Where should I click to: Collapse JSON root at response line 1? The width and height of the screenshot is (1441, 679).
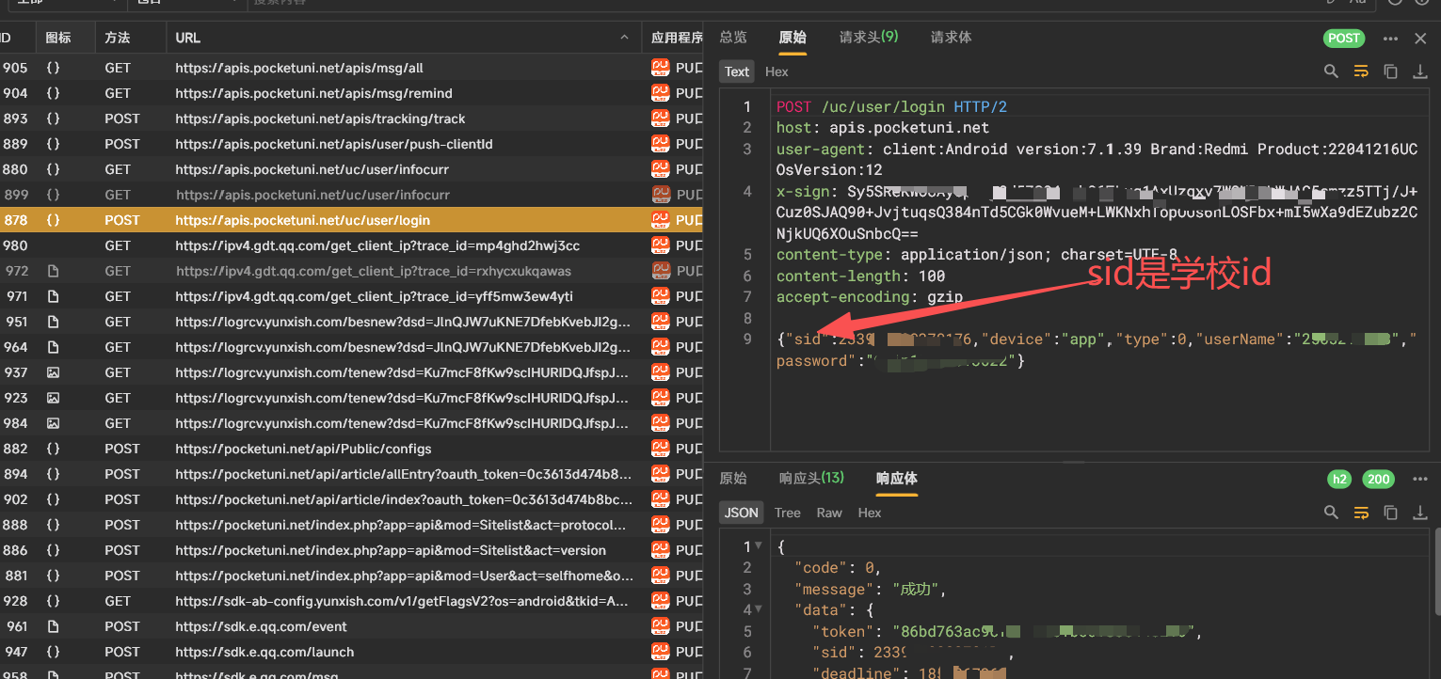click(759, 546)
